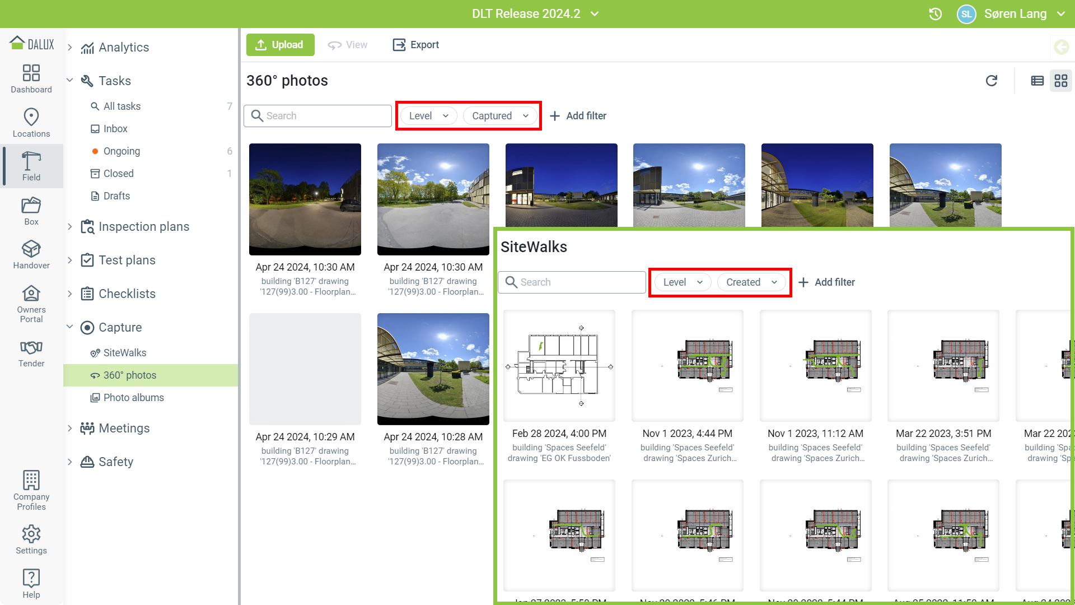This screenshot has width=1075, height=605.
Task: Open Photo albums
Action: pyautogui.click(x=151, y=398)
